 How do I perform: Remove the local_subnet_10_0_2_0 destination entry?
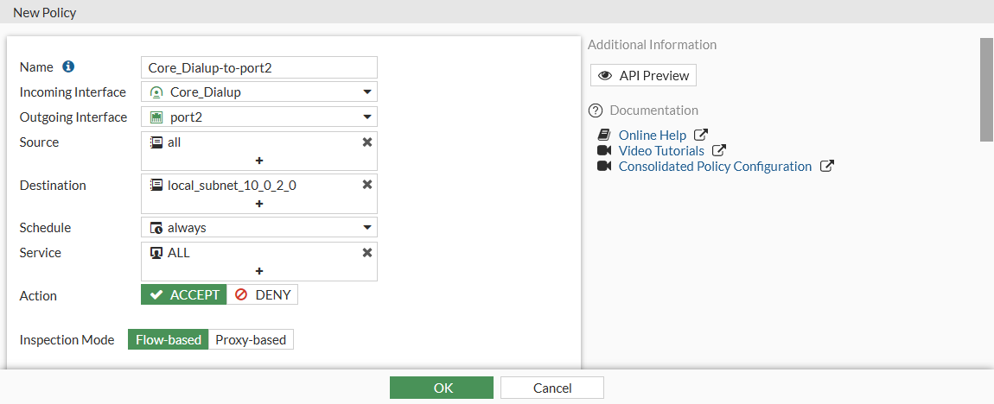[x=367, y=184]
